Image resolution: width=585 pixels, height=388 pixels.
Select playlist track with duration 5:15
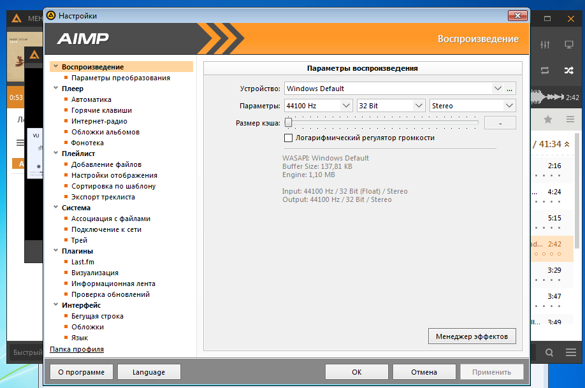552,222
